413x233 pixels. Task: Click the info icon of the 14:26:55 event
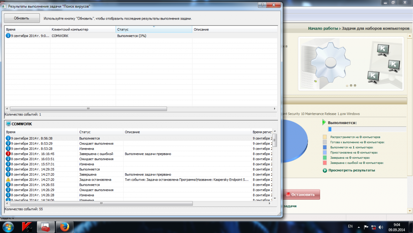coord(8,185)
